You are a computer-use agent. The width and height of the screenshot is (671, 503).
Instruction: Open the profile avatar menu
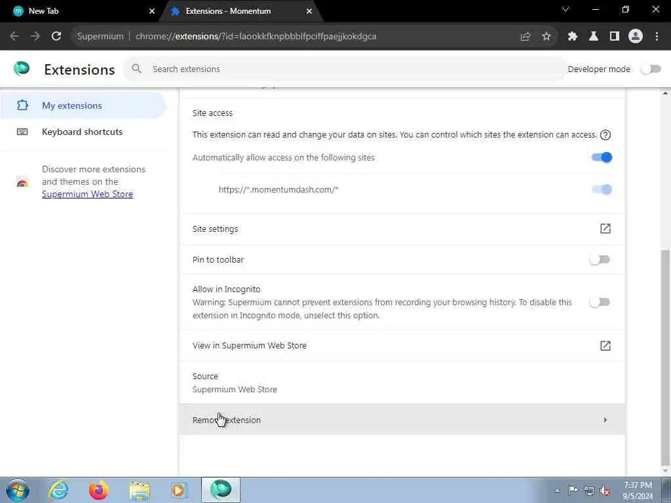click(x=636, y=37)
